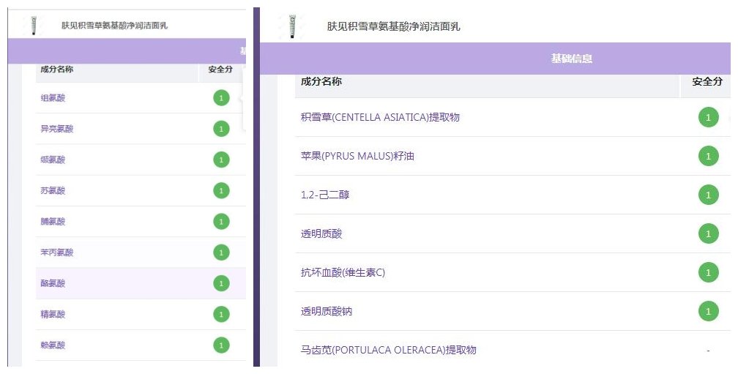Open the 基础信息 tab in the right panel

571,59
